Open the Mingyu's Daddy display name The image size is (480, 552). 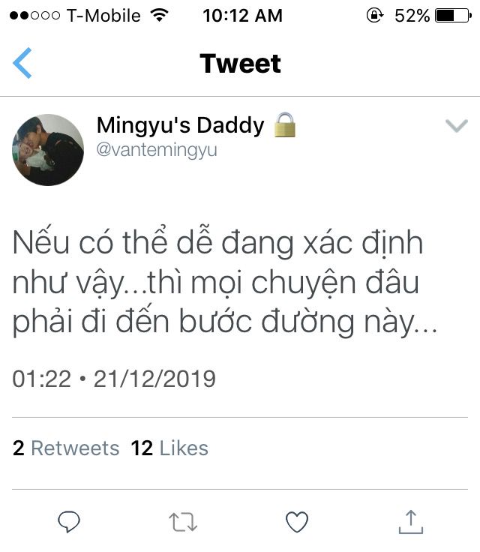[180, 125]
